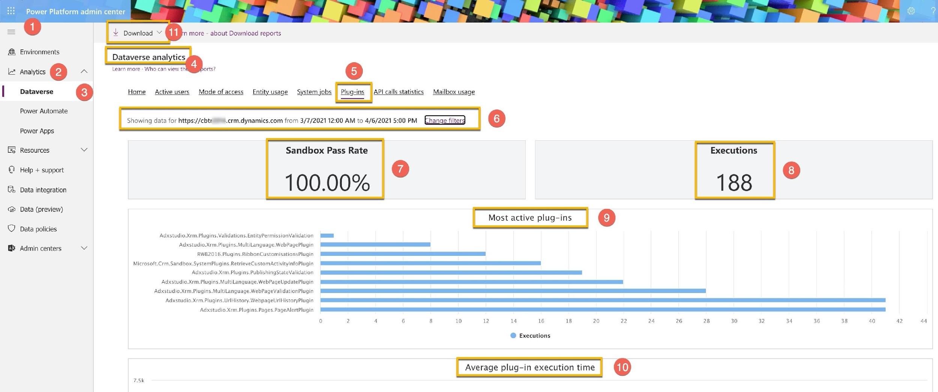
Task: Switch to the Mailbox usage tab
Action: (454, 92)
